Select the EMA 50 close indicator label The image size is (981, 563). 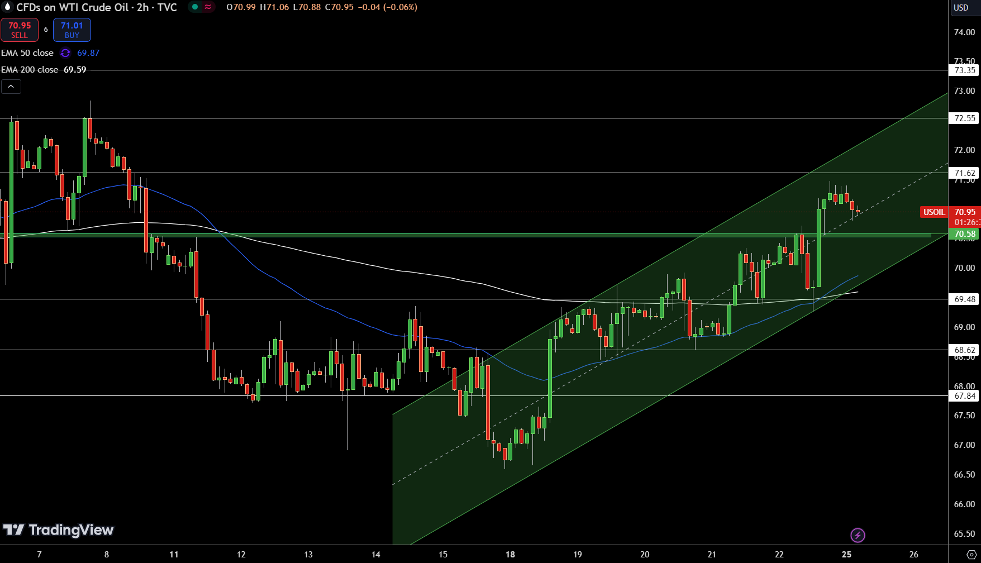(x=27, y=53)
